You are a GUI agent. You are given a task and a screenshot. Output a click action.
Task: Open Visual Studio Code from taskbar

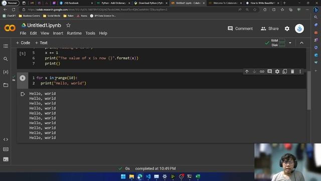[148, 176]
